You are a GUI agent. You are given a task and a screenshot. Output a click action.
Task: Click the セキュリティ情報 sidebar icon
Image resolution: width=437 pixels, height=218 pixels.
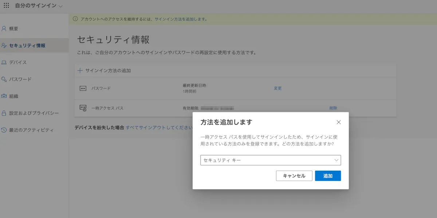[x=4, y=45]
